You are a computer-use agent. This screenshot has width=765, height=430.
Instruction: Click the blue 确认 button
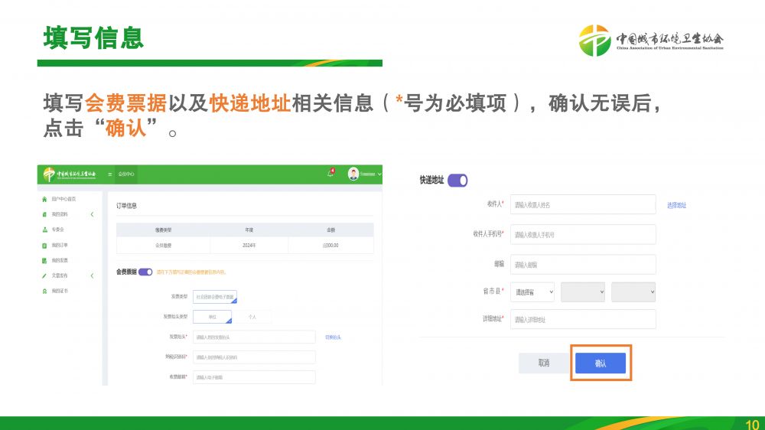pos(601,363)
